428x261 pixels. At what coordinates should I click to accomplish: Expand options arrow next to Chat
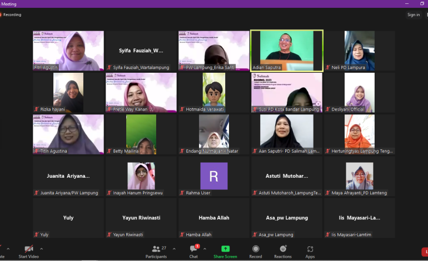click(x=205, y=249)
